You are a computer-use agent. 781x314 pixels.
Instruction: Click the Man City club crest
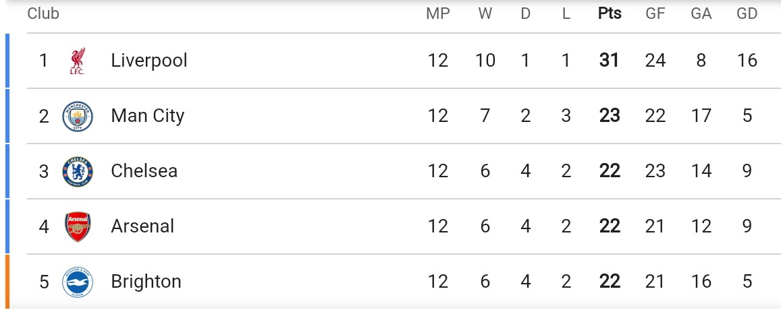(77, 117)
